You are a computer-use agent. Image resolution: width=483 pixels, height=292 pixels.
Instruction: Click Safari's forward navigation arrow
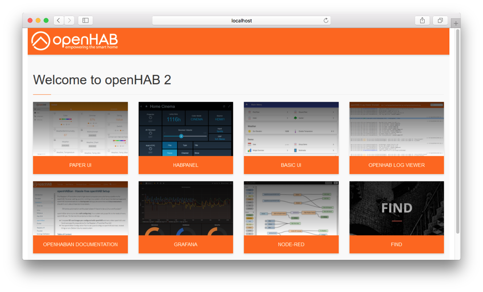pyautogui.click(x=69, y=20)
